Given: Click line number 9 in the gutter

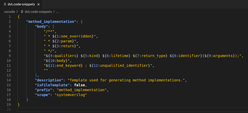Looking at the screenshot, I should [x=10, y=56].
